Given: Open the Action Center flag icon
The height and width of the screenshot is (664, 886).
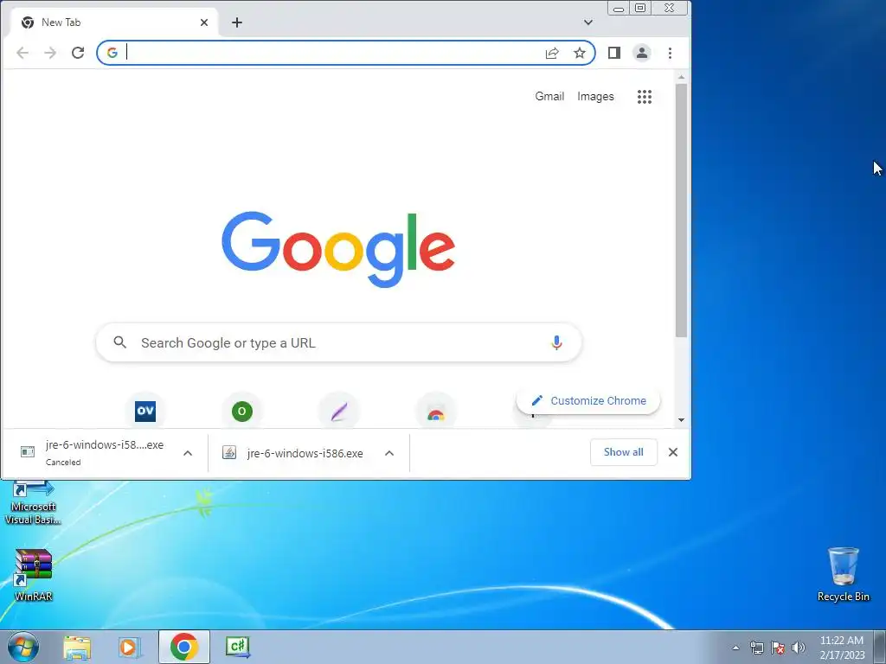Looking at the screenshot, I should pyautogui.click(x=778, y=648).
